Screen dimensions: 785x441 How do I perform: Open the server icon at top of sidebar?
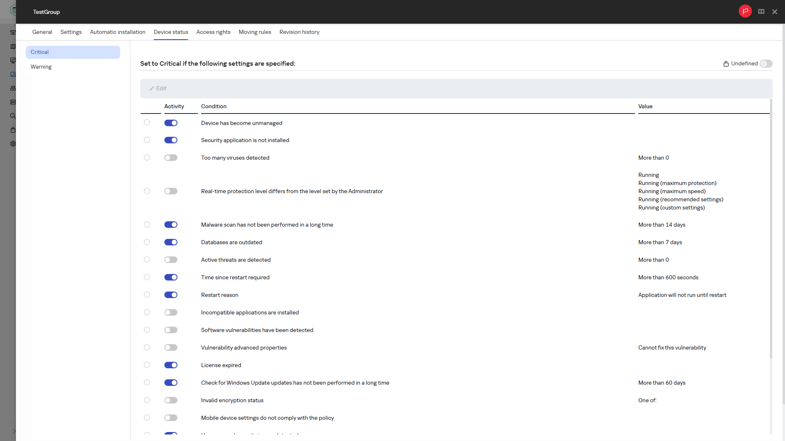[x=13, y=32]
